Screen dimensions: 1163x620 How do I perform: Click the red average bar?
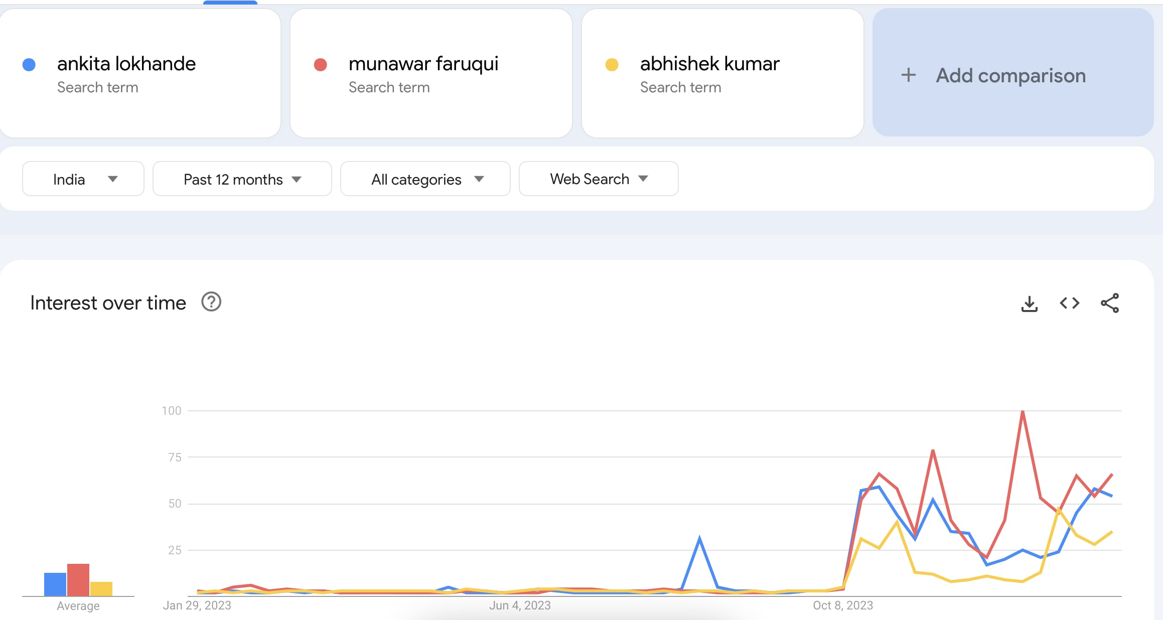78,580
